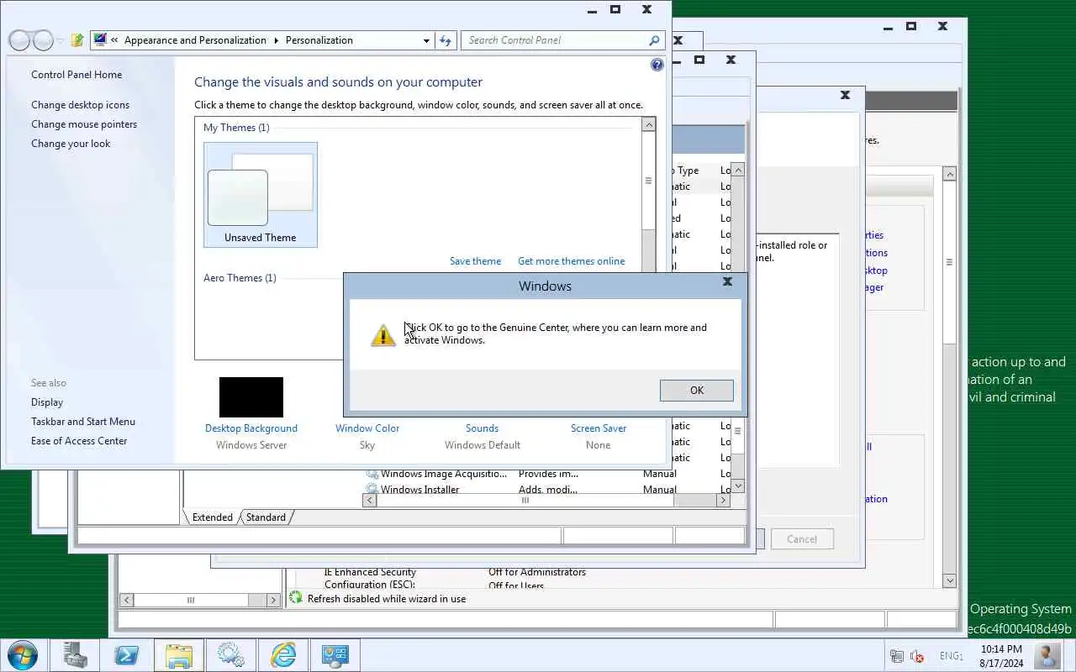This screenshot has height=672, width=1076.
Task: Switch to Standard tab in Services window
Action: coord(266,517)
